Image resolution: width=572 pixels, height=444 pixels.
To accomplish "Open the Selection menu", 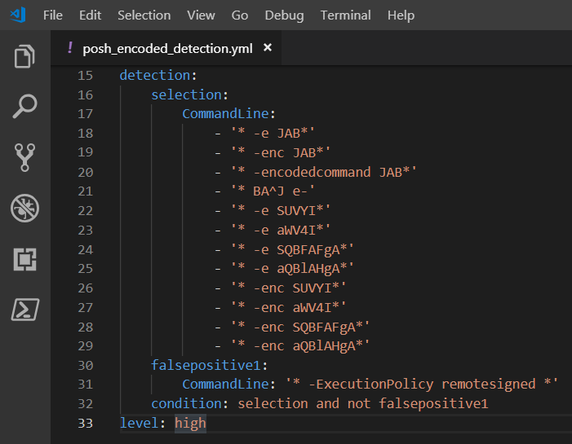I will [x=144, y=15].
